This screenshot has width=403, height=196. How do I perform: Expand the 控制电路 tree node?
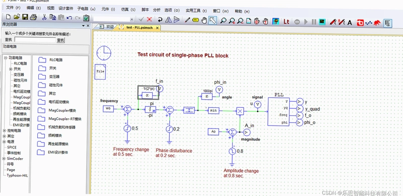pos(5,130)
